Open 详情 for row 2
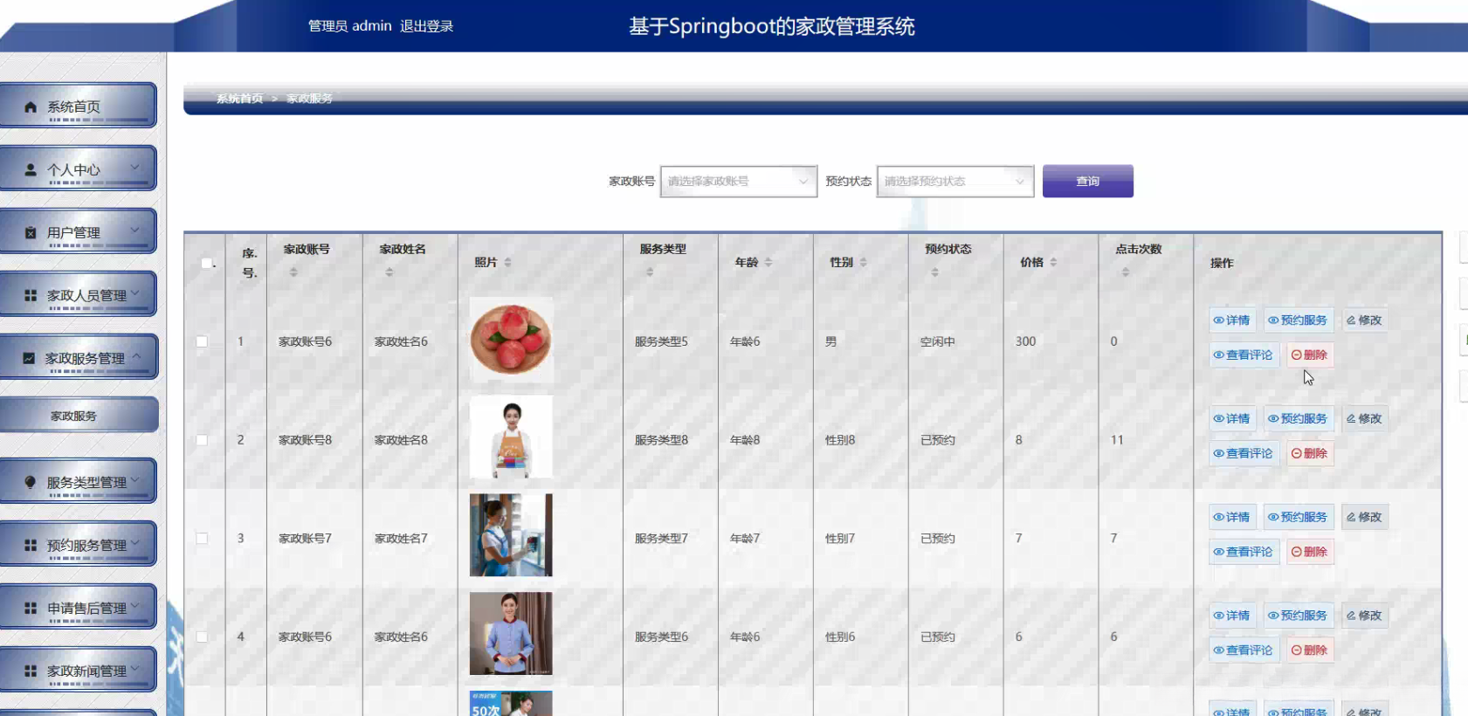The image size is (1468, 716). [x=1232, y=419]
